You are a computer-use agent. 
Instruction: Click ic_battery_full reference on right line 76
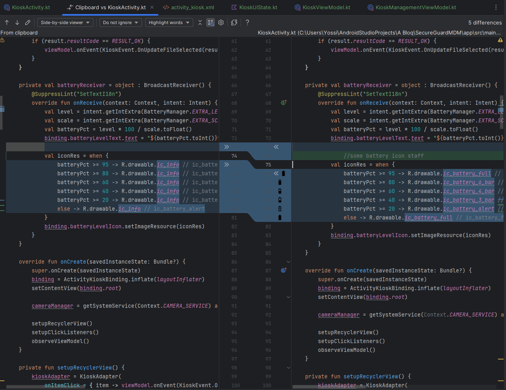(x=467, y=173)
